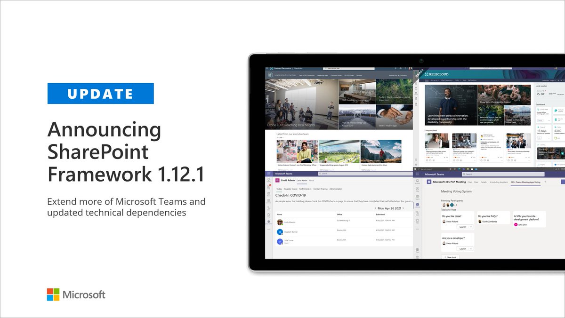Click the New topic button
The image size is (565, 318).
(x=449, y=257)
